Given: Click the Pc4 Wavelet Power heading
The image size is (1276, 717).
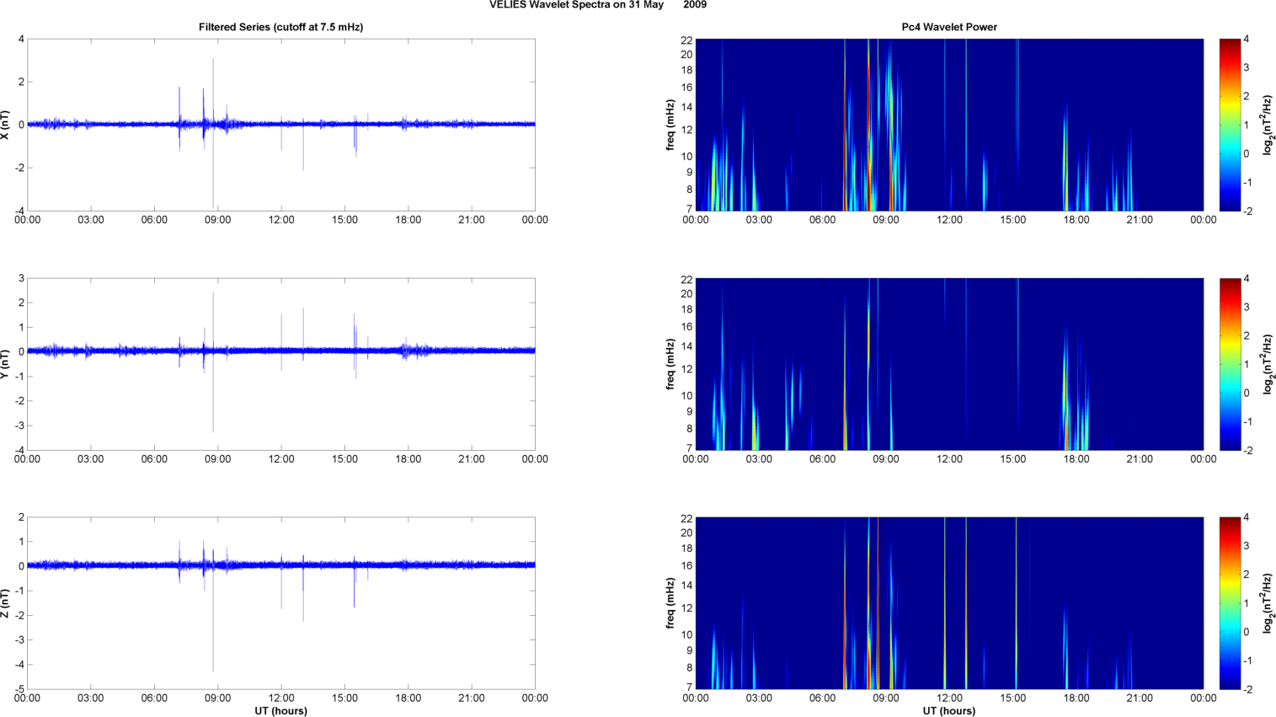Looking at the screenshot, I should coord(948,27).
